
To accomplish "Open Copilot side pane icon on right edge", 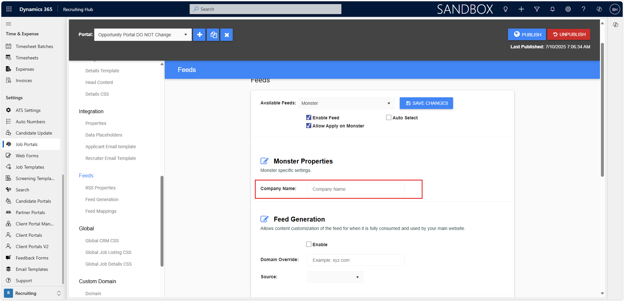I will (616, 25).
